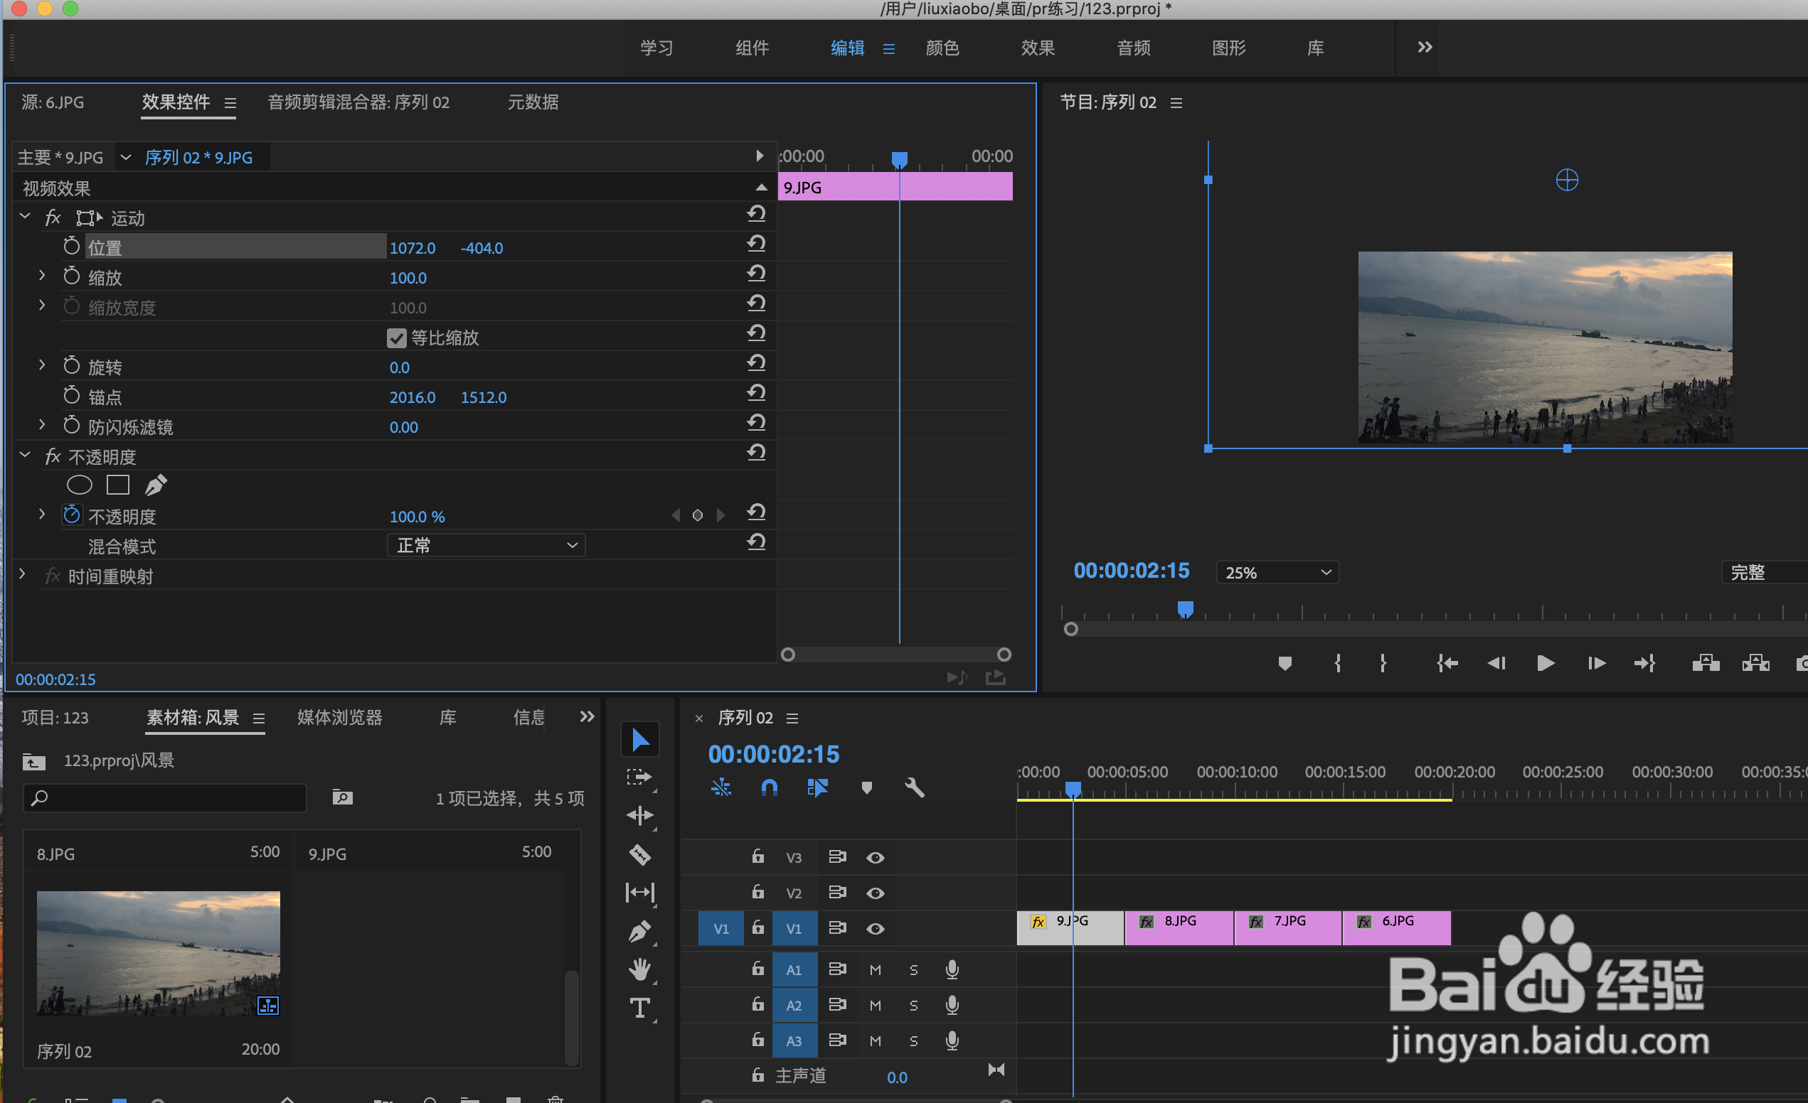1808x1103 pixels.
Task: Select the Pen tool in toolbar
Action: click(640, 931)
